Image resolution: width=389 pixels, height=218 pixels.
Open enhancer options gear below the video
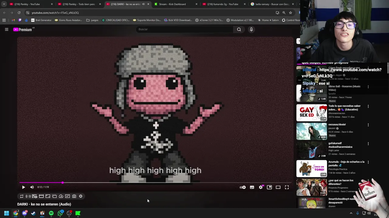point(81,196)
